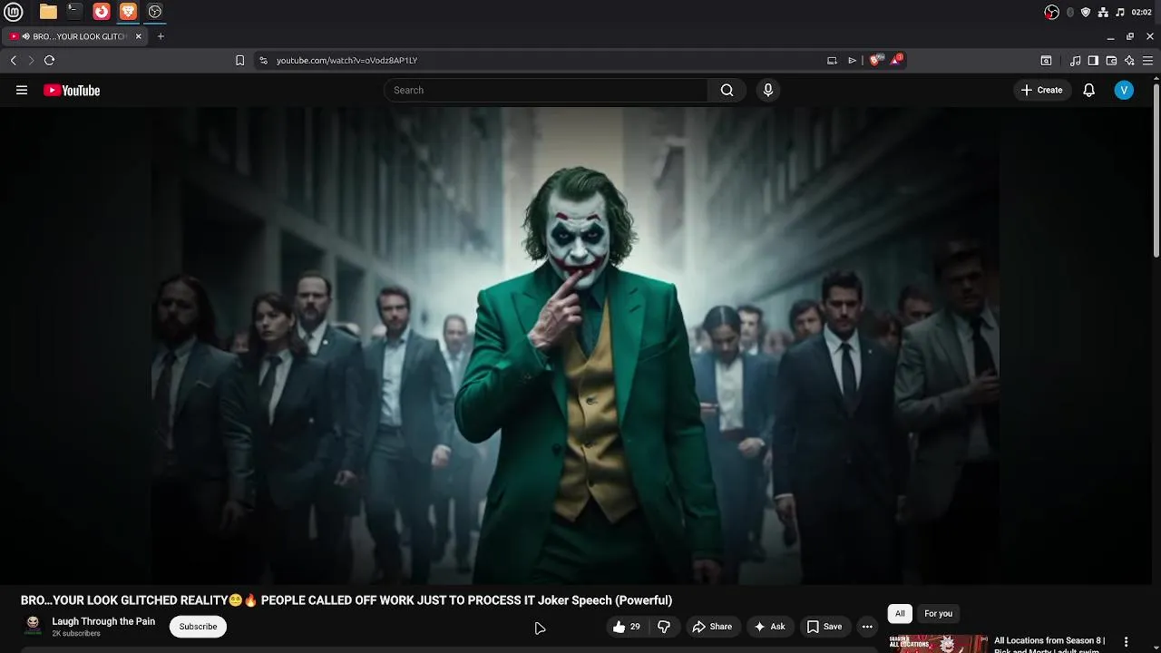
Task: Open the Files folder launcher in the panel
Action: [48, 12]
